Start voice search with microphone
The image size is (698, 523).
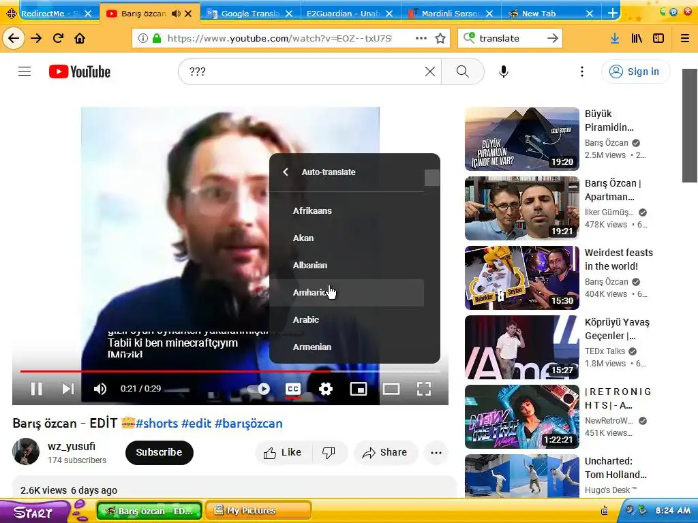click(504, 72)
